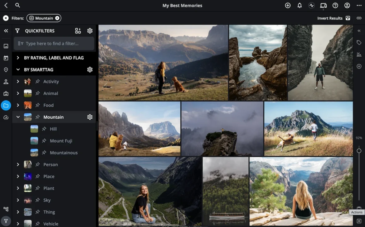Screen dimensions: 365x227
Task: Click the account profile icon
Action: (347, 5)
